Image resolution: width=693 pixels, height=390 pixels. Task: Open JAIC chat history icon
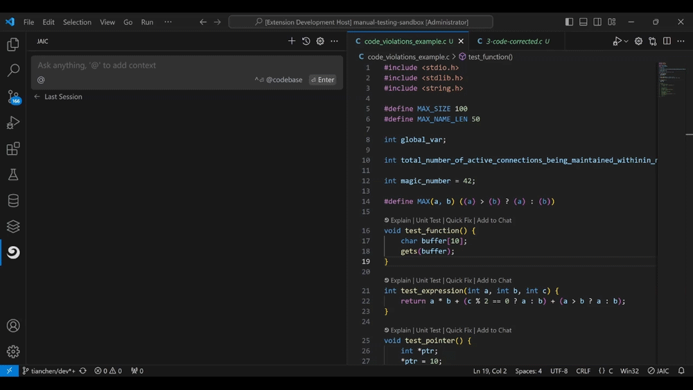(306, 41)
